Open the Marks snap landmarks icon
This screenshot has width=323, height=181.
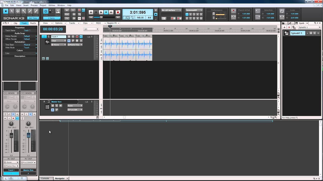tap(58, 11)
